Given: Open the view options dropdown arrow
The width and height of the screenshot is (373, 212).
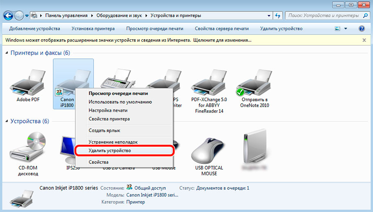Looking at the screenshot, I should 346,29.
